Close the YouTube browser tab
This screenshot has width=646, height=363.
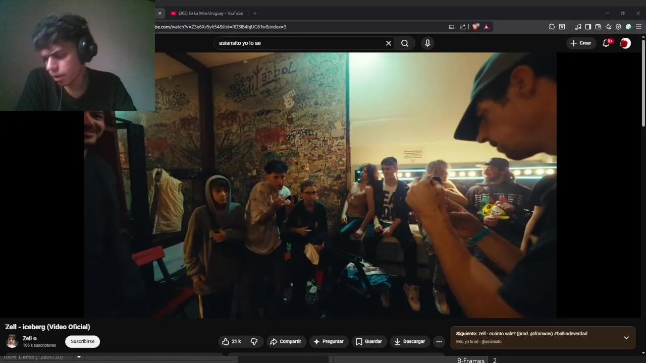tap(159, 13)
